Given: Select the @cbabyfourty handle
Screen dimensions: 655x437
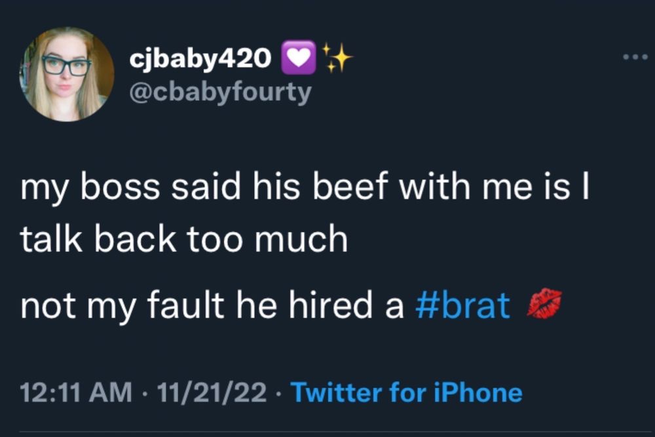Looking at the screenshot, I should tap(220, 92).
